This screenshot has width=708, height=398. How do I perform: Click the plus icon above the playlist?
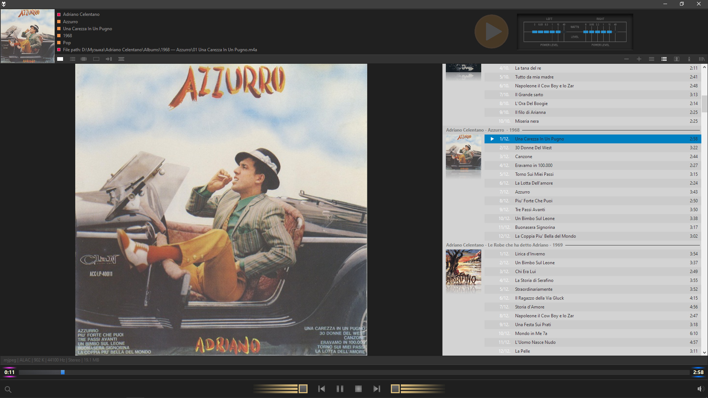639,59
